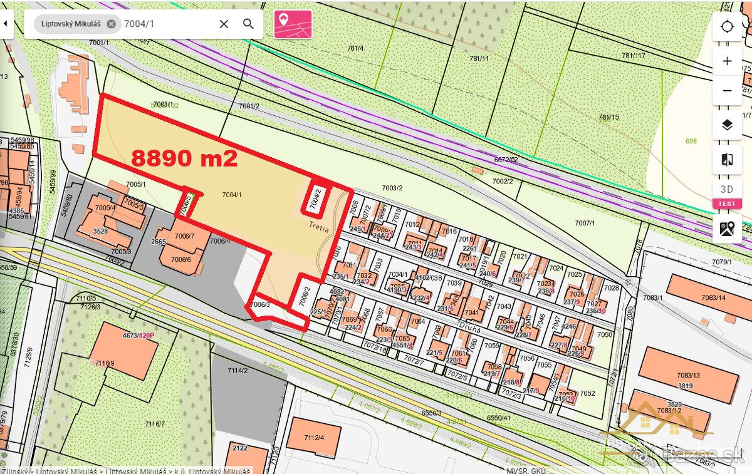Center map on my location
This screenshot has width=752, height=474.
tap(727, 27)
